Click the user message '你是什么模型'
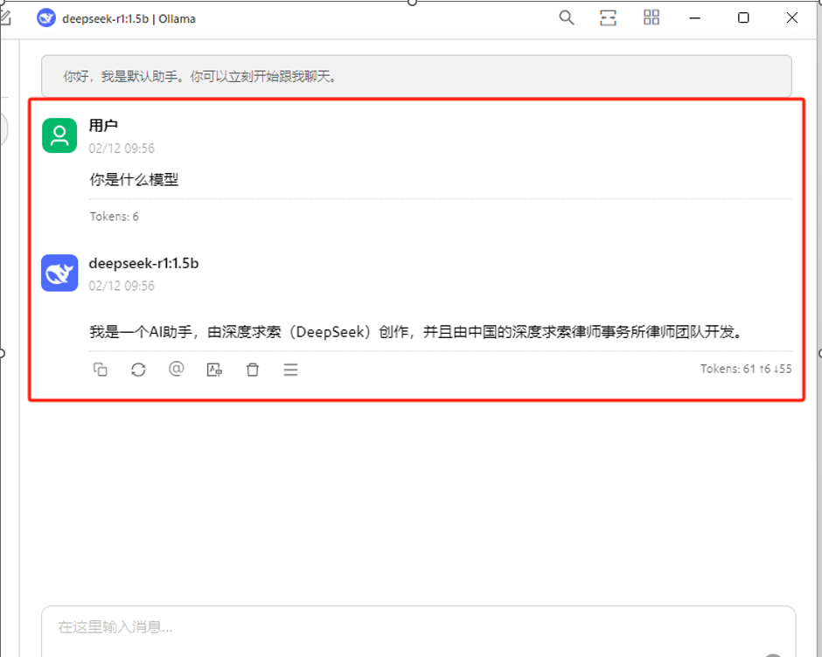822x657 pixels. (134, 180)
